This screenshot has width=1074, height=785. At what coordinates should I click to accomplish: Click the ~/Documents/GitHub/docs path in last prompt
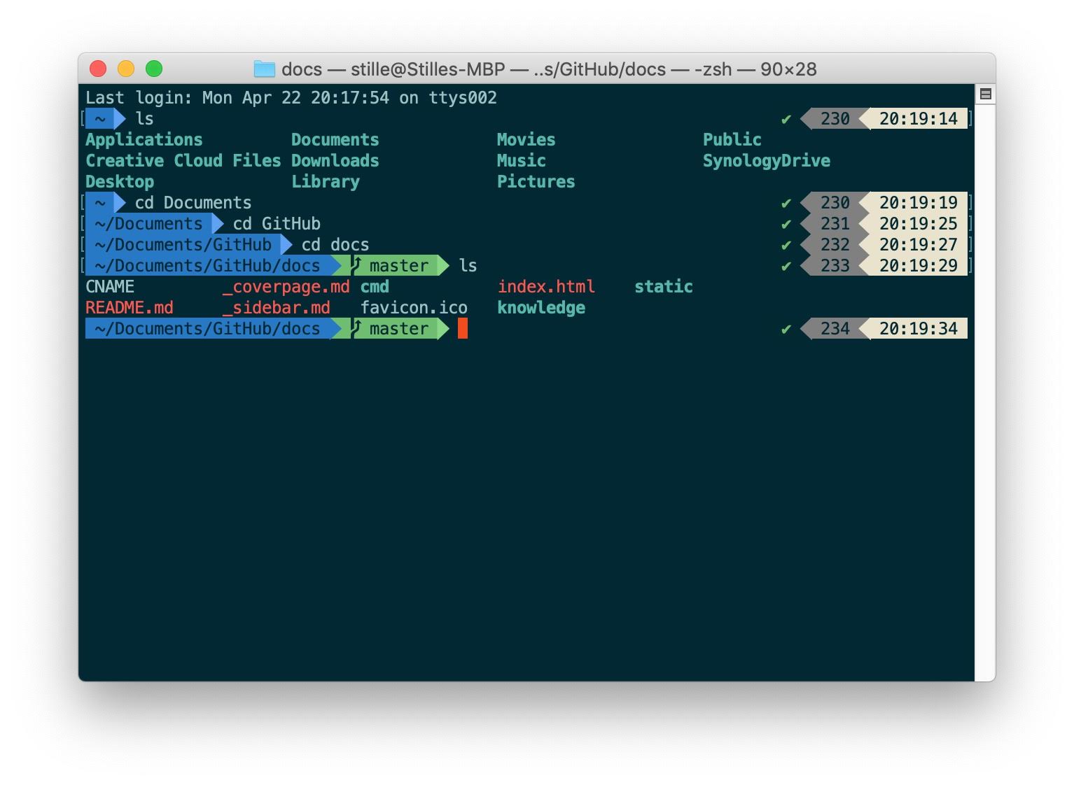point(207,328)
